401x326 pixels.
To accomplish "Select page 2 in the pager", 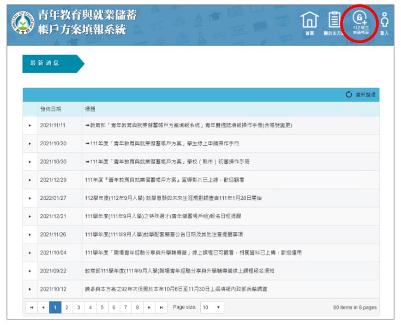I will [x=67, y=307].
